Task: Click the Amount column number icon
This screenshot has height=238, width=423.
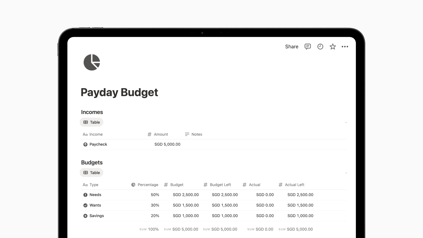Action: tap(149, 134)
